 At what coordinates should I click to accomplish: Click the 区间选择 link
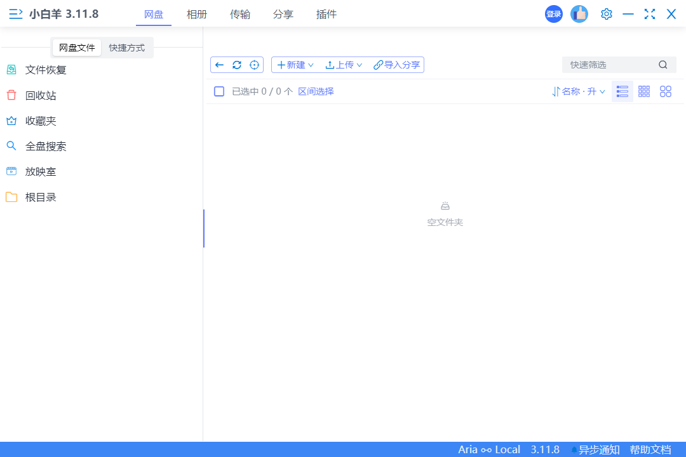pyautogui.click(x=316, y=91)
